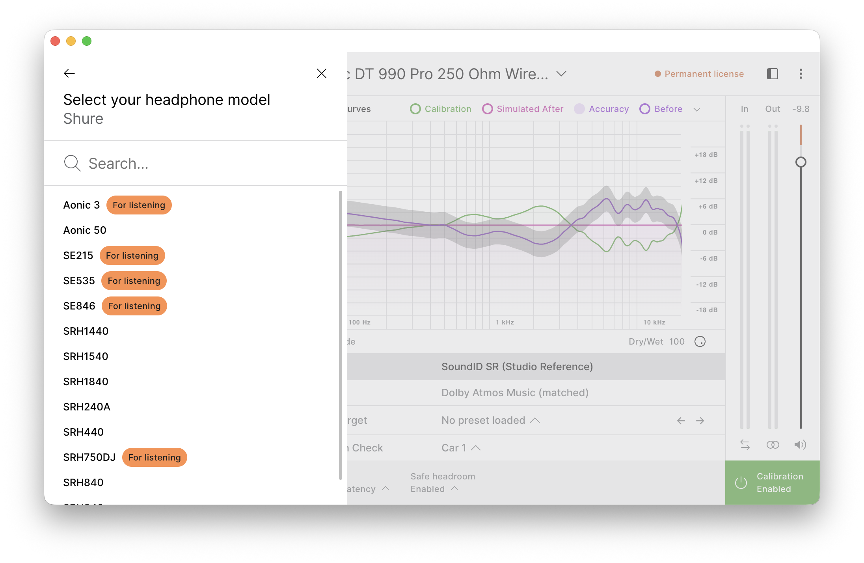Toggle Calibration Enabled power button
This screenshot has height=563, width=864.
pos(773,483)
